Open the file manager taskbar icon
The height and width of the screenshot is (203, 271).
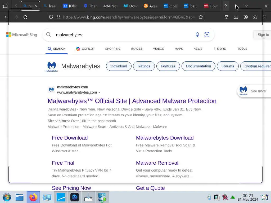[20, 197]
